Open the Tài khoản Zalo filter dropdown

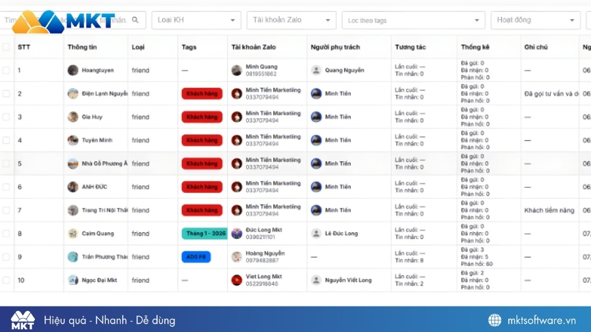point(291,20)
